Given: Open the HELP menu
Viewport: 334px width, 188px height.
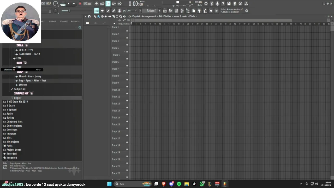Looking at the screenshot, I should [x=49, y=4].
